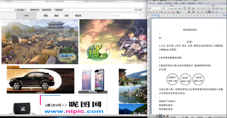Center align the text
The image size is (227, 118).
pyautogui.click(x=202, y=12)
